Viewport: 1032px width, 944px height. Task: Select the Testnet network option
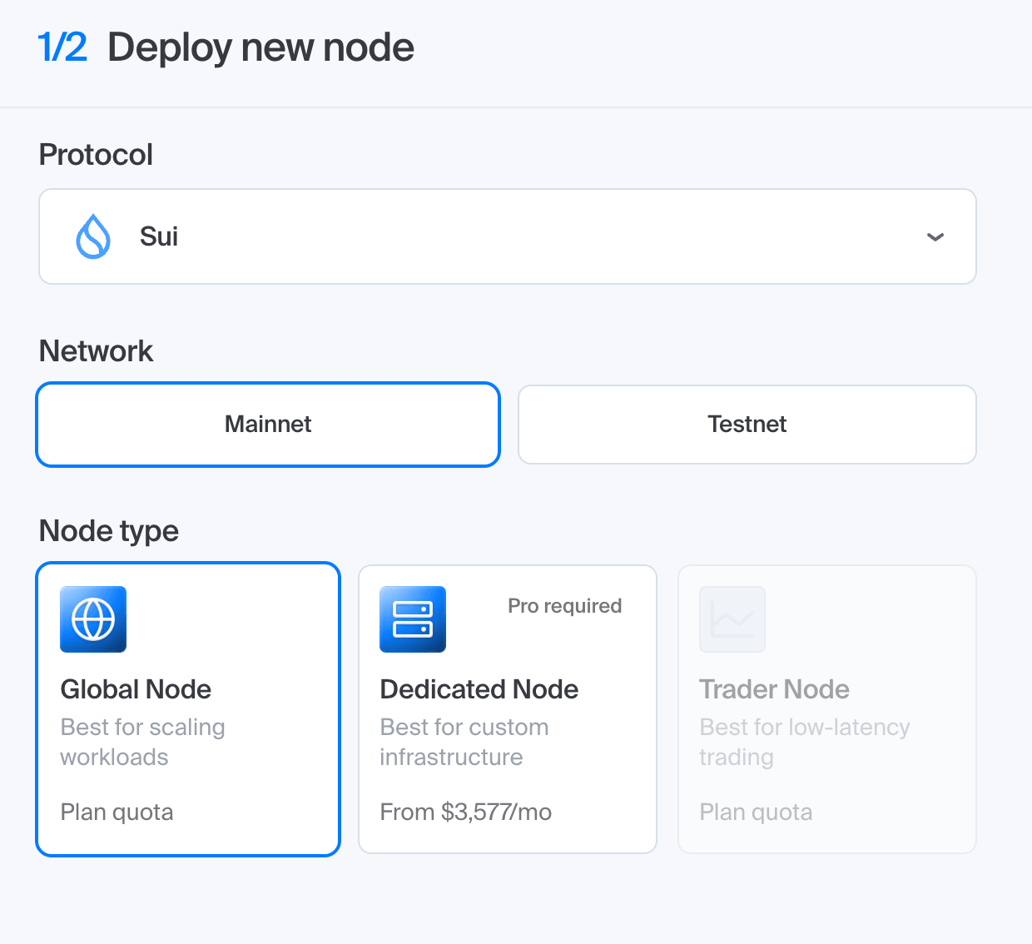point(747,425)
